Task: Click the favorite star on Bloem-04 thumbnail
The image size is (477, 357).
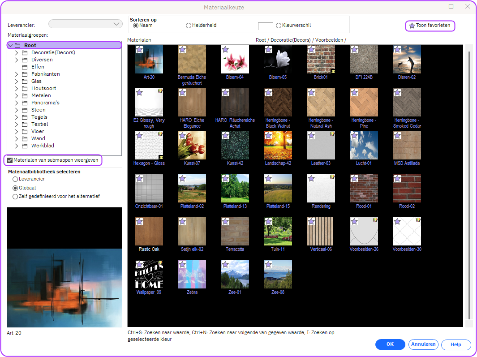Action: coord(225,50)
